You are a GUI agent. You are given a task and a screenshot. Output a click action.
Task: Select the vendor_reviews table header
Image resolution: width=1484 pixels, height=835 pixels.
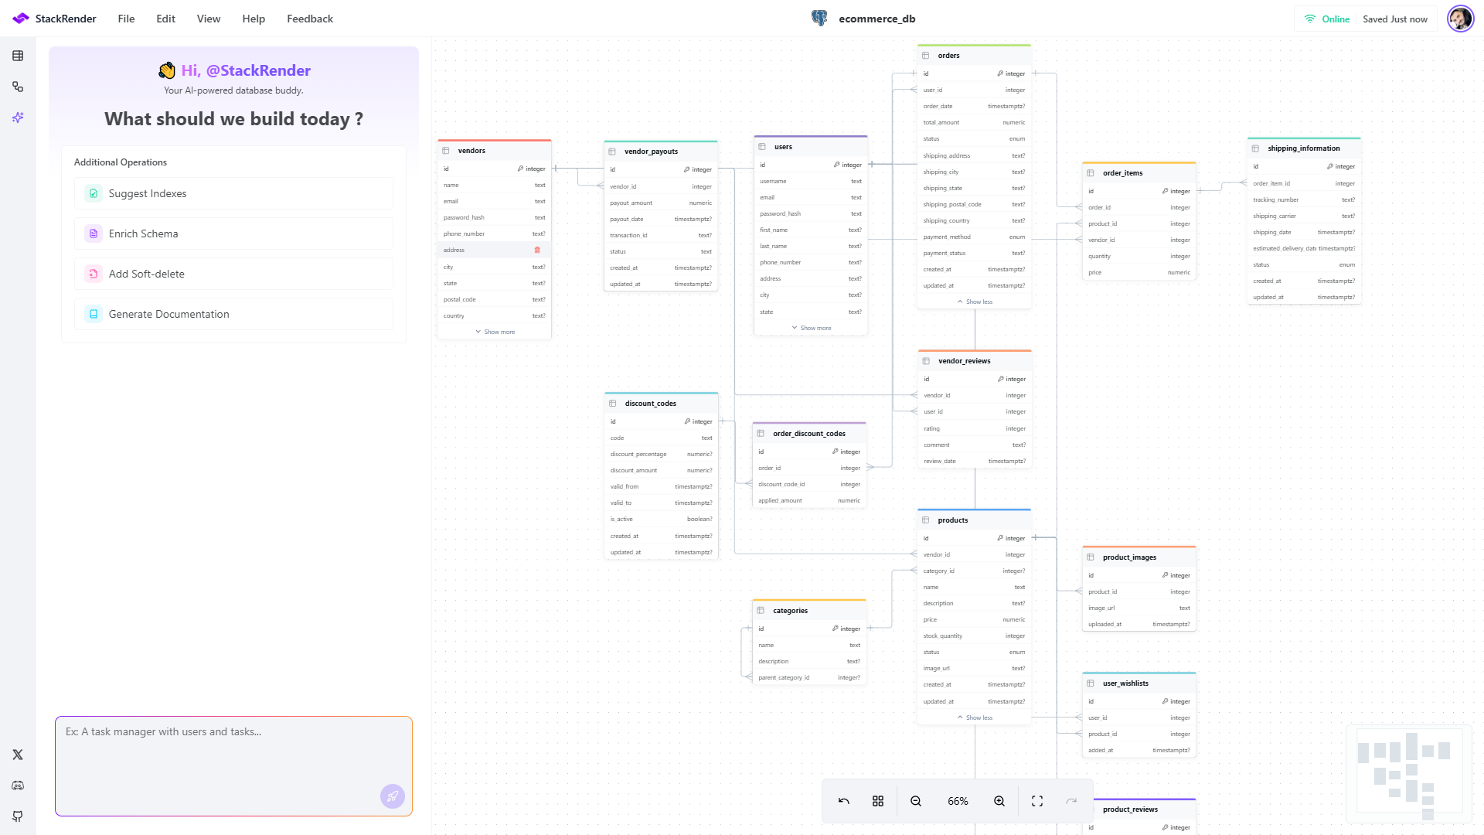tap(975, 361)
